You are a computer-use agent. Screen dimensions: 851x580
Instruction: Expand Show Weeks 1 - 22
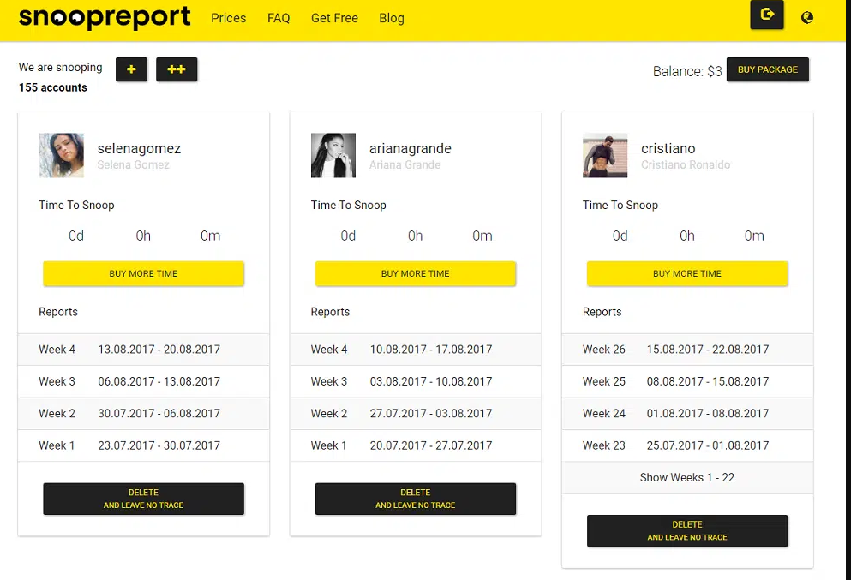click(x=687, y=477)
